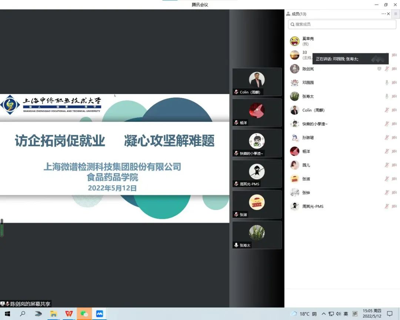This screenshot has width=400, height=320.
Task: Toggle microphone icon for 张寿太 in list
Action: click(387, 96)
